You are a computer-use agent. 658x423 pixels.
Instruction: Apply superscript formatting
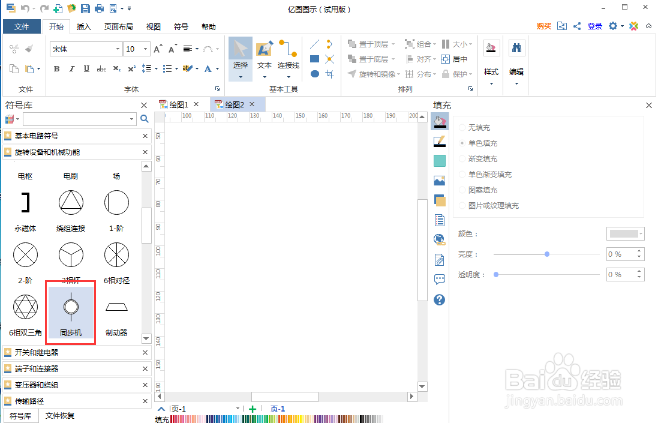click(x=132, y=69)
